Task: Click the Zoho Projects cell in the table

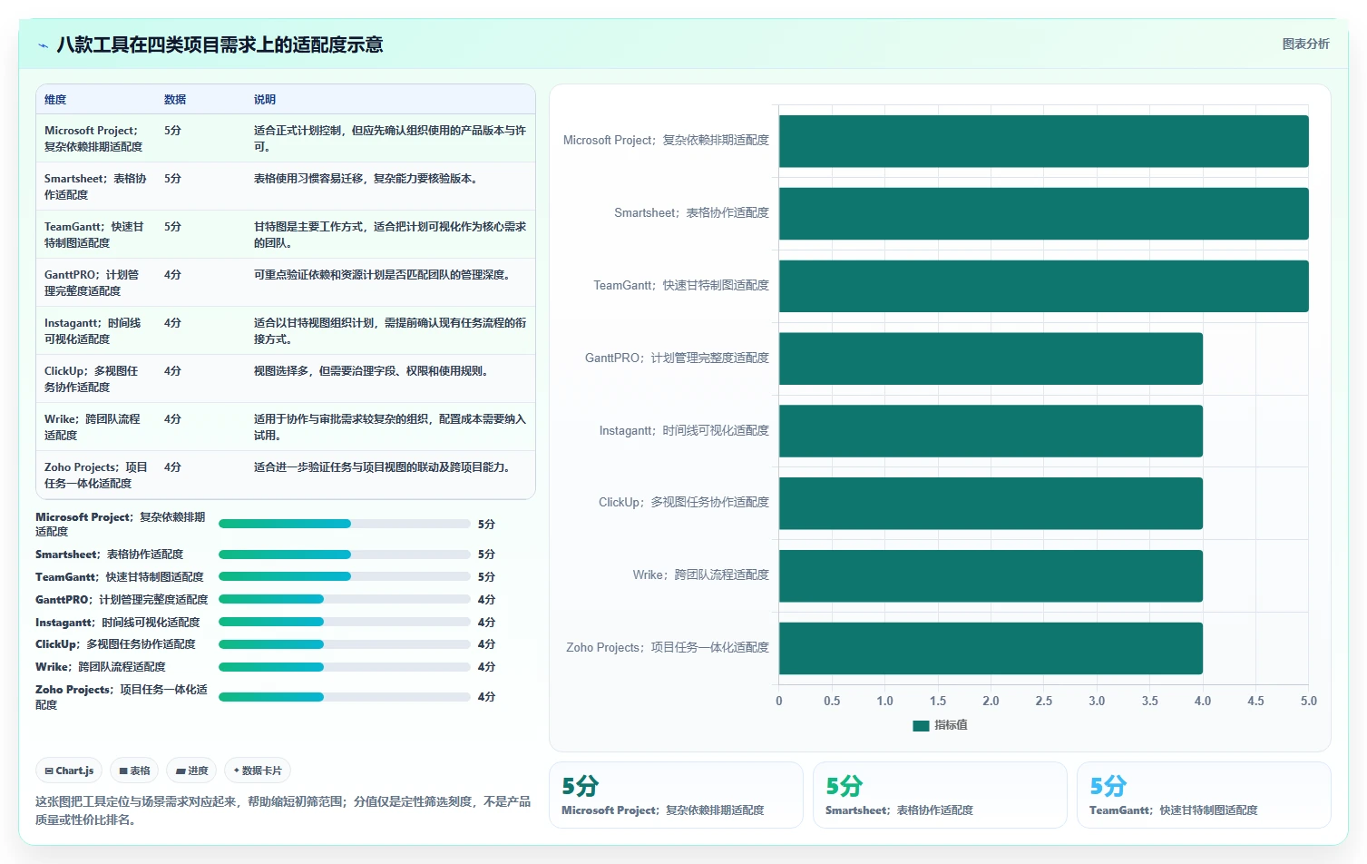Action: [96, 475]
